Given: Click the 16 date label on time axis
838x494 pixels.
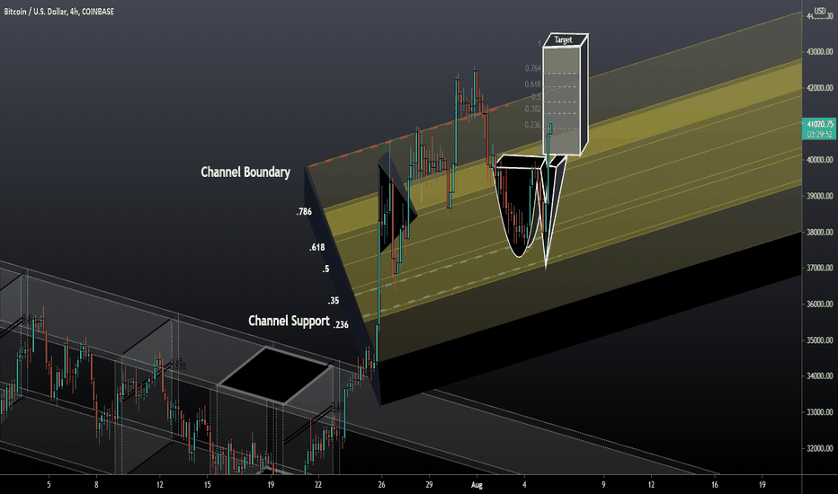Looking at the screenshot, I should [715, 485].
